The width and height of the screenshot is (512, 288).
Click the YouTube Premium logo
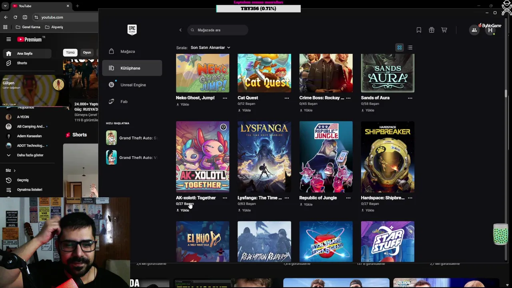point(30,39)
